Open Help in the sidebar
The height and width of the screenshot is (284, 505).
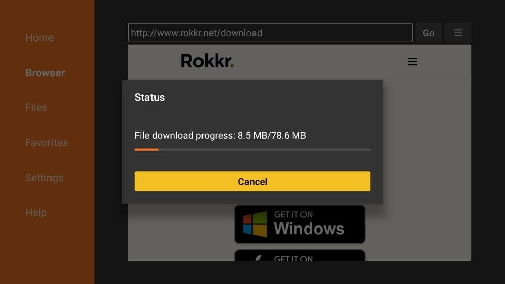[36, 212]
